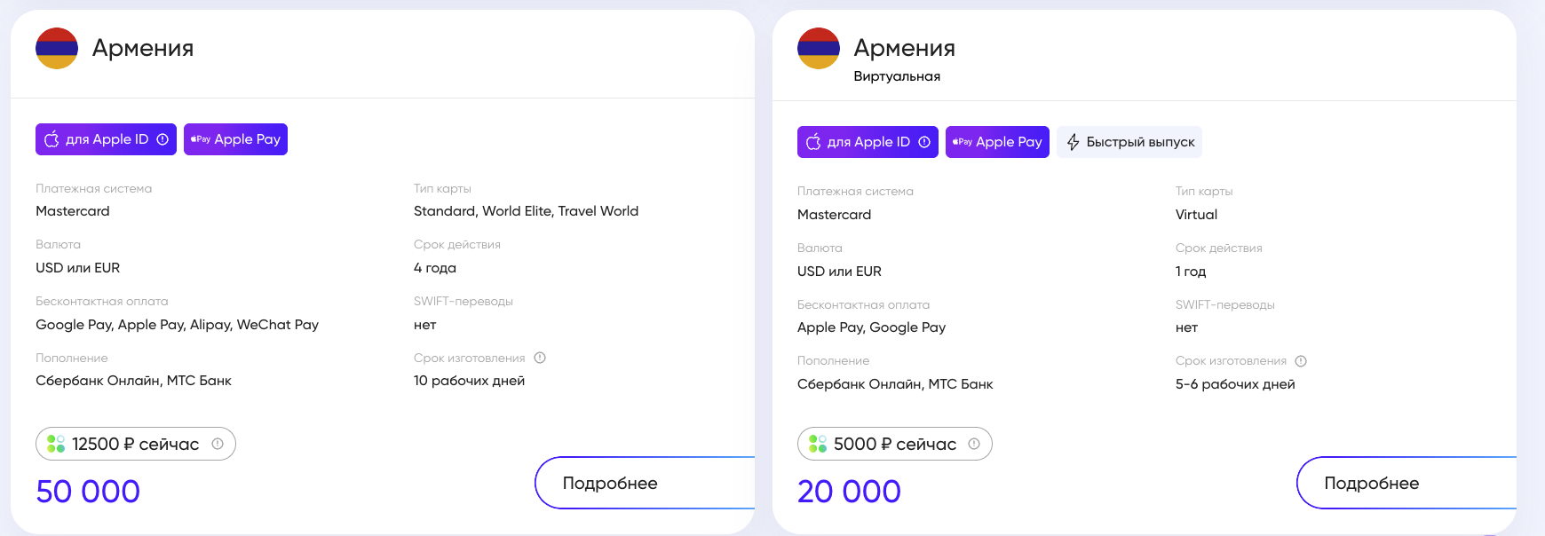Click the Армения Виртуальная card title

[x=904, y=48]
